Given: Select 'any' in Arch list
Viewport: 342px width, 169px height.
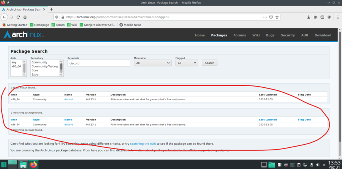Looking at the screenshot, I should click(x=17, y=62).
